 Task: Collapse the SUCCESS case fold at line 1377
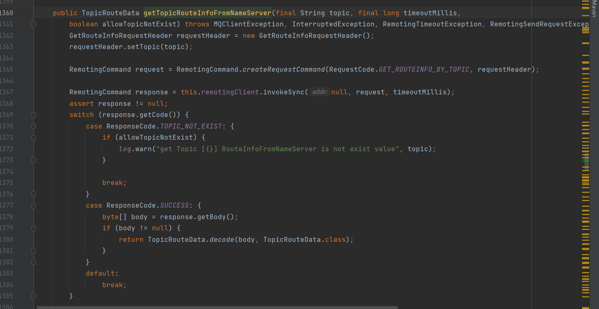34,205
